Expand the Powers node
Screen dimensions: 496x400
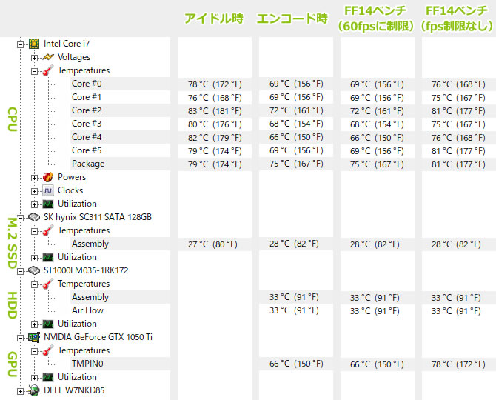click(x=34, y=178)
